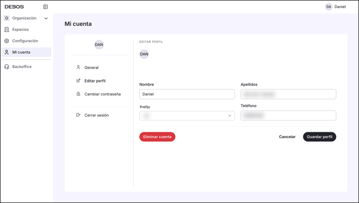Expand the Organización chevron
Viewport: 359px width, 203px height.
[46, 18]
